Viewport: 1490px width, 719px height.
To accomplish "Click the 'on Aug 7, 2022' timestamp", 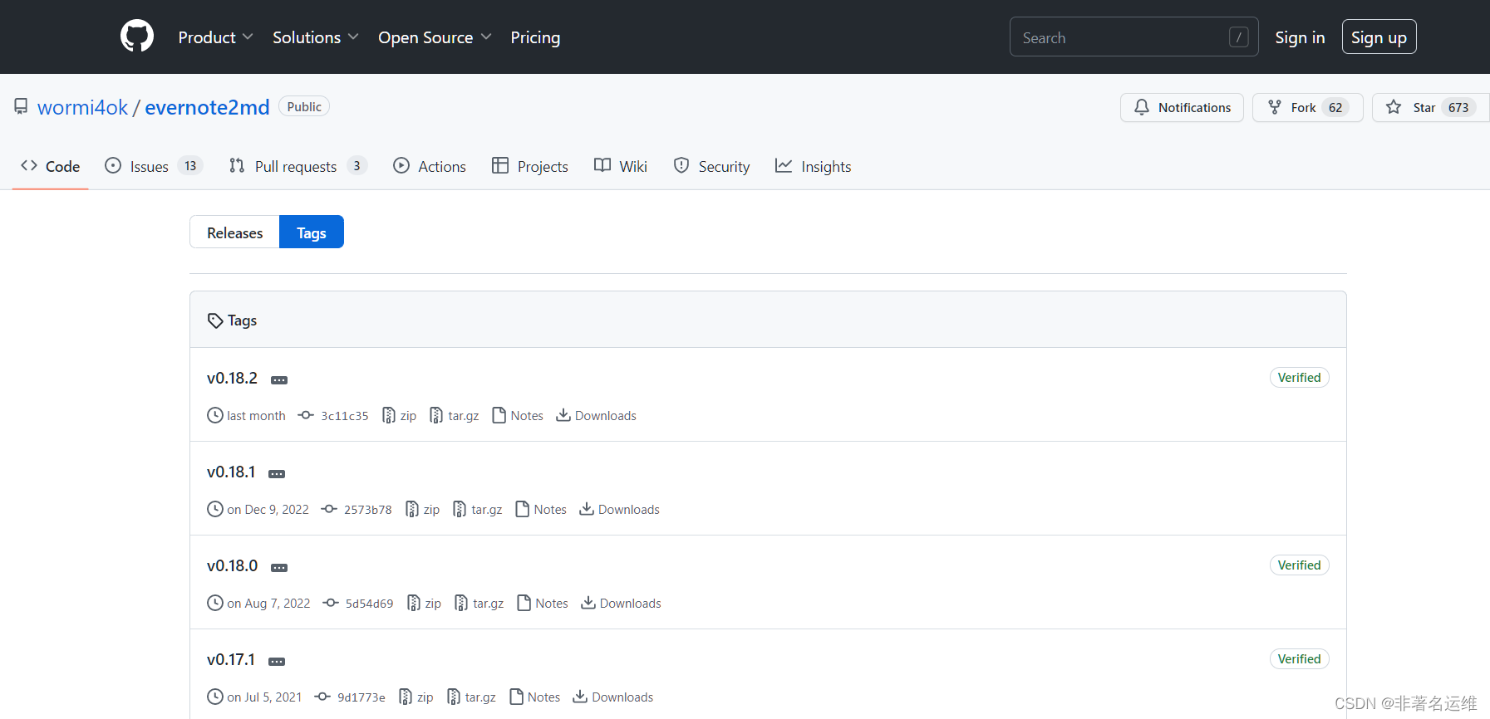I will [268, 604].
